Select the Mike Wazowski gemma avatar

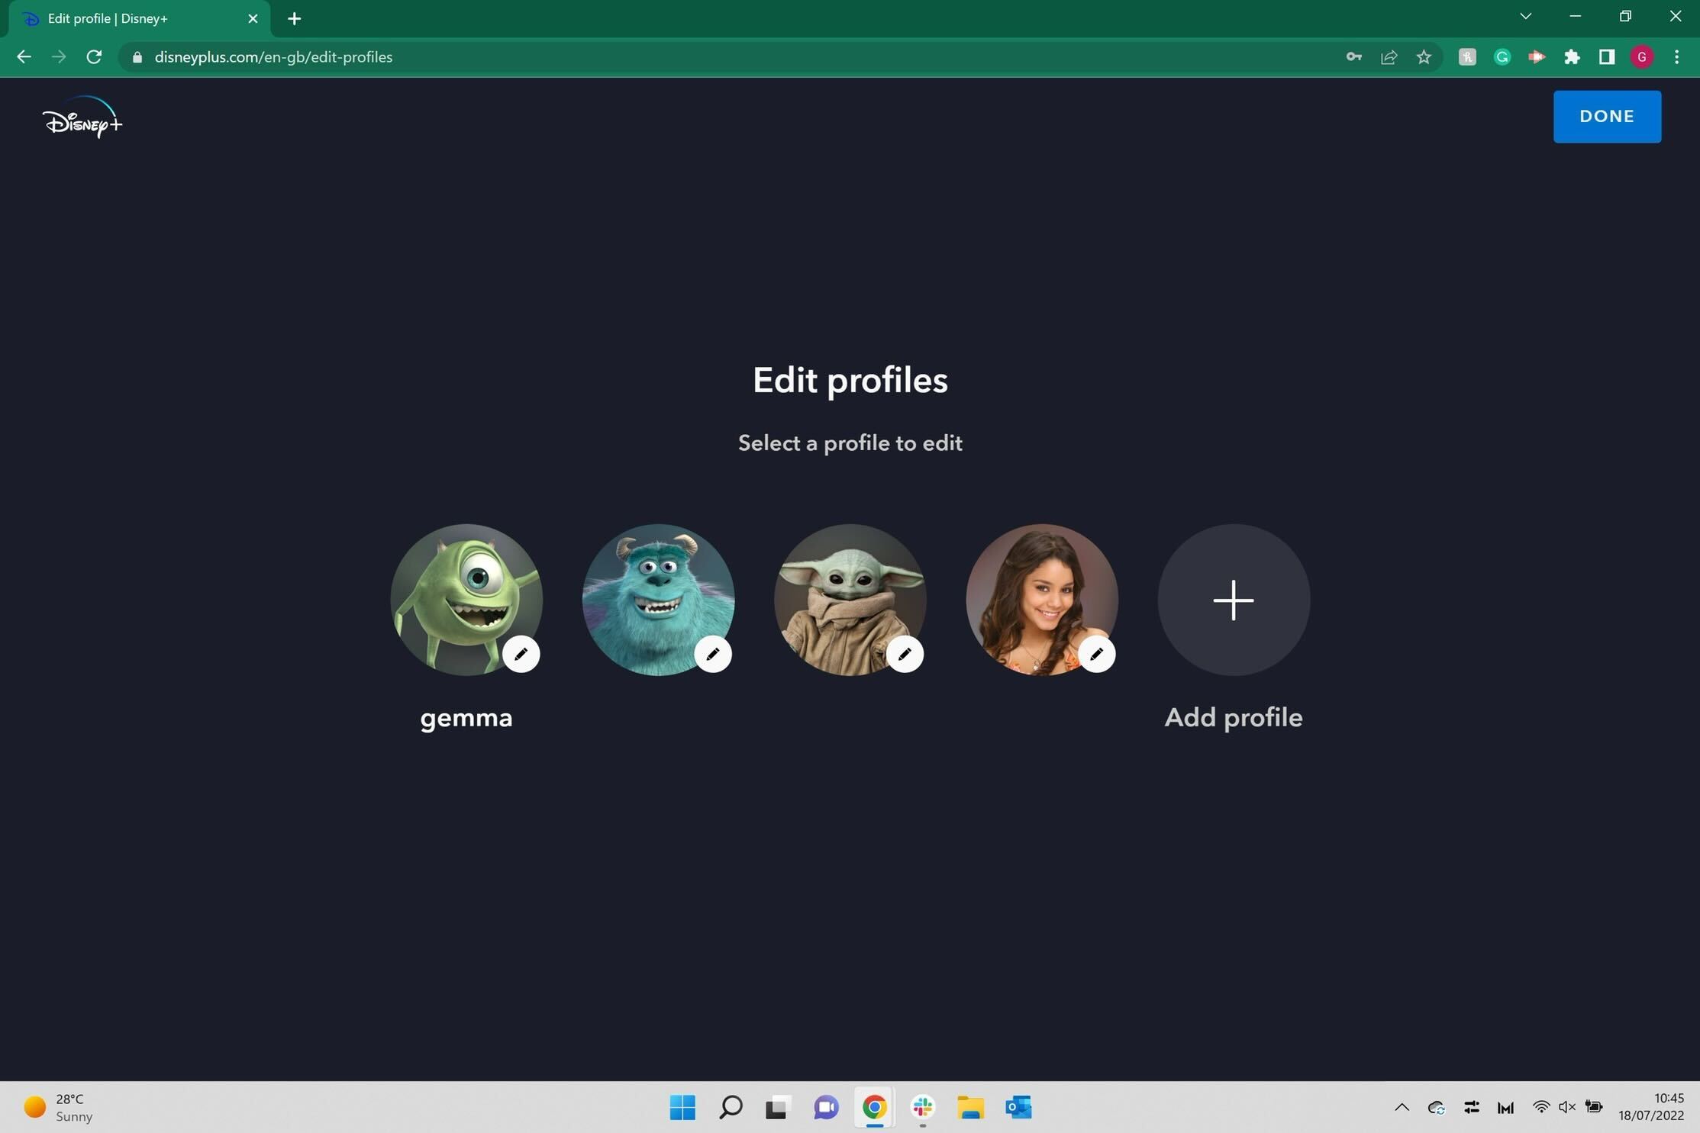pos(466,600)
